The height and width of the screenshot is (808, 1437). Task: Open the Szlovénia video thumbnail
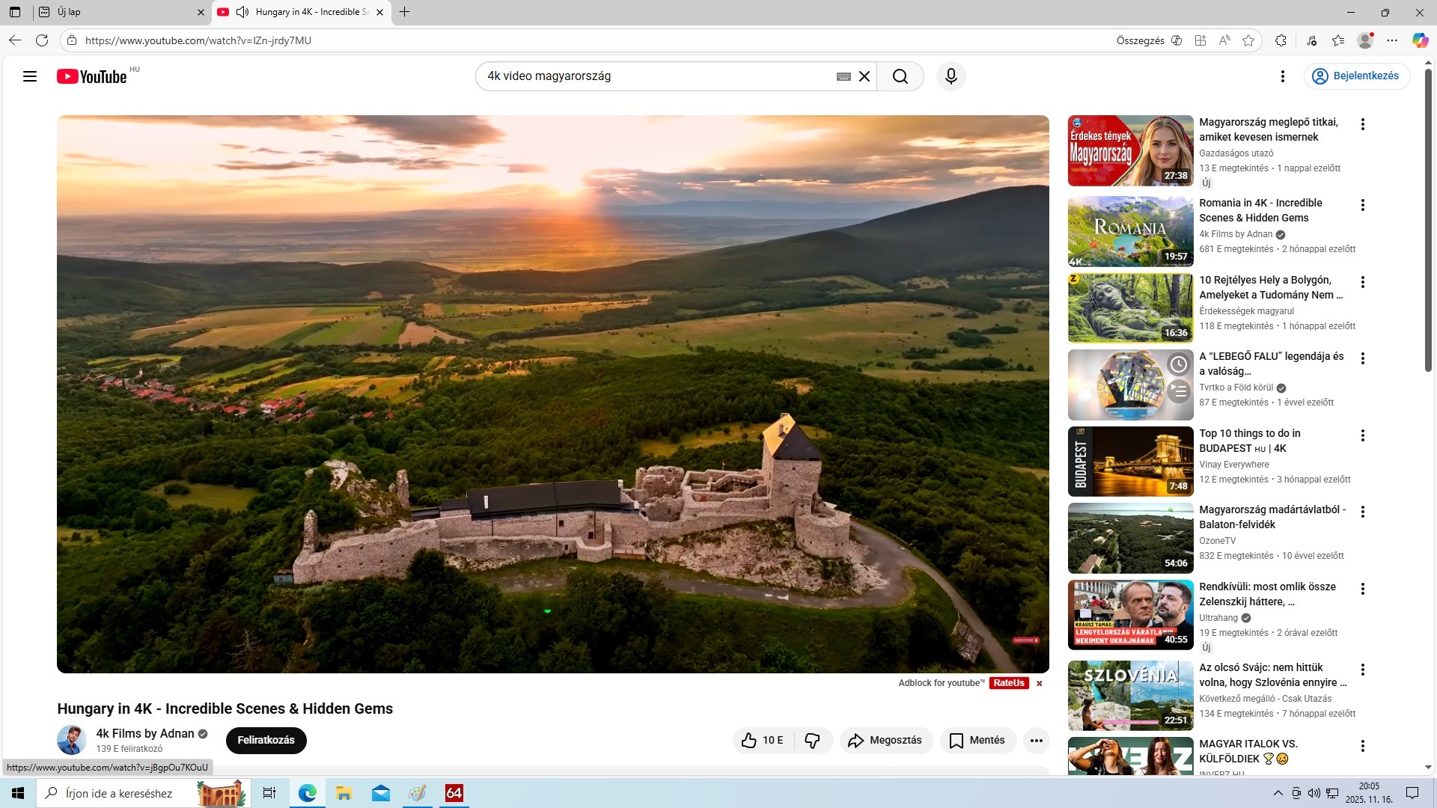[x=1130, y=696]
